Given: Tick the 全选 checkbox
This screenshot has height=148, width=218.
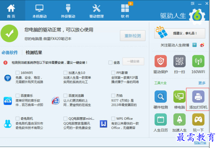Looking at the screenshot, I should coord(111,63).
